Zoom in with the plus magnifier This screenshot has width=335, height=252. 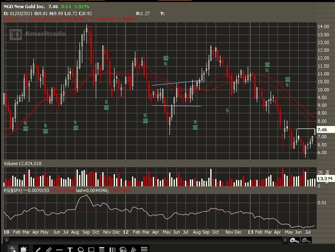point(294,241)
